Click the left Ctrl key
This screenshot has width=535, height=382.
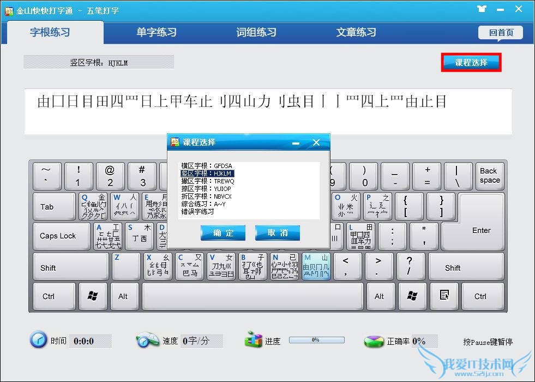pos(54,296)
